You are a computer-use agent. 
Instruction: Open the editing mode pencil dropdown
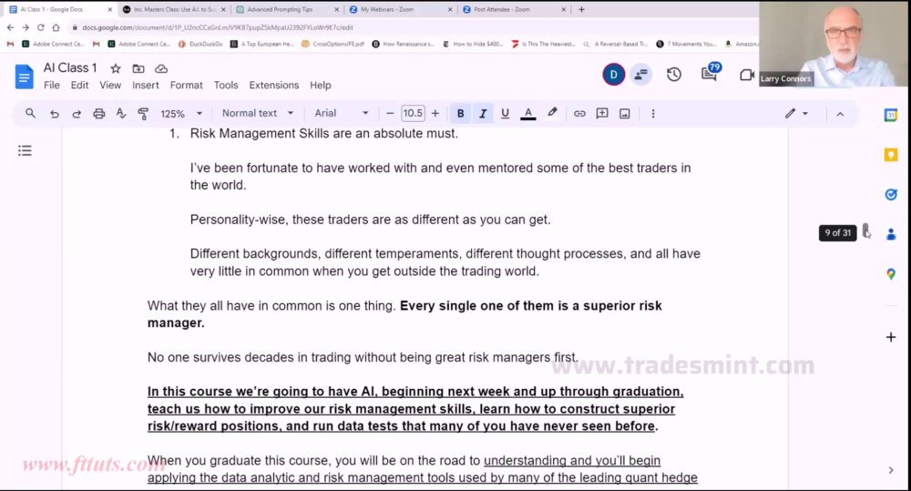pyautogui.click(x=796, y=113)
